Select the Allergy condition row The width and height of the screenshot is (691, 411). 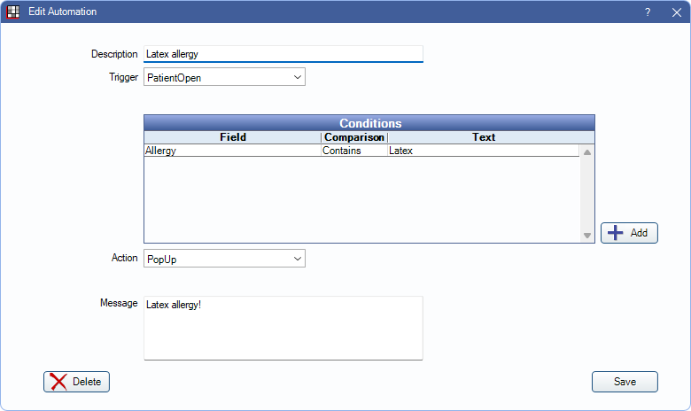[x=232, y=151]
